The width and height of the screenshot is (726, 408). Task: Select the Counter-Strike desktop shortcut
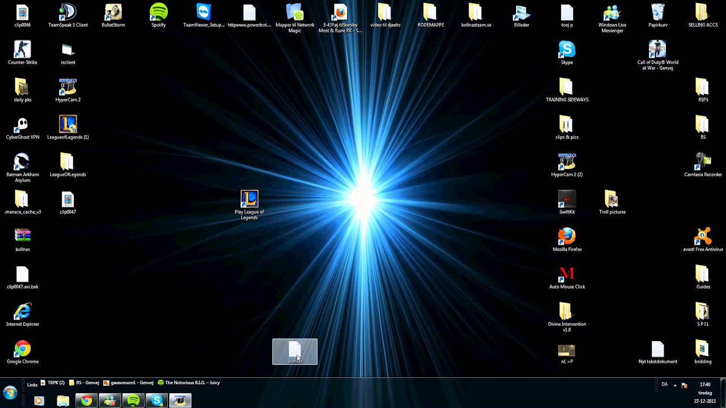coord(23,53)
